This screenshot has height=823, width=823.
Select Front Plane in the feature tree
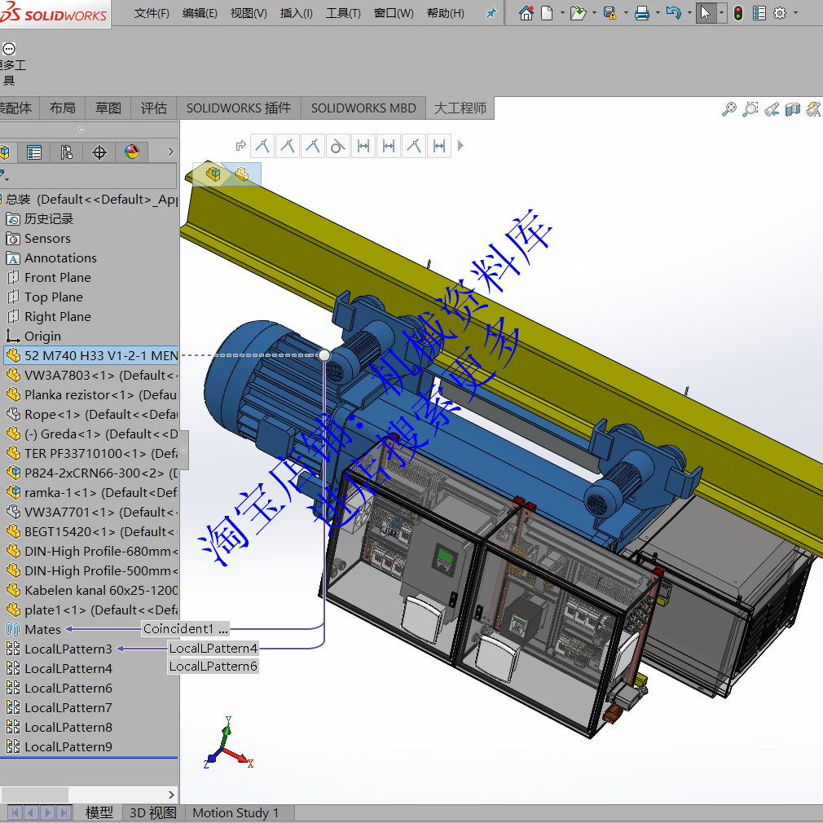click(57, 278)
